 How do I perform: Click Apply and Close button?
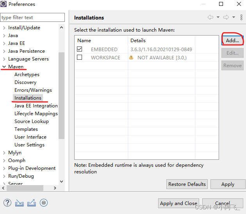[178, 203]
